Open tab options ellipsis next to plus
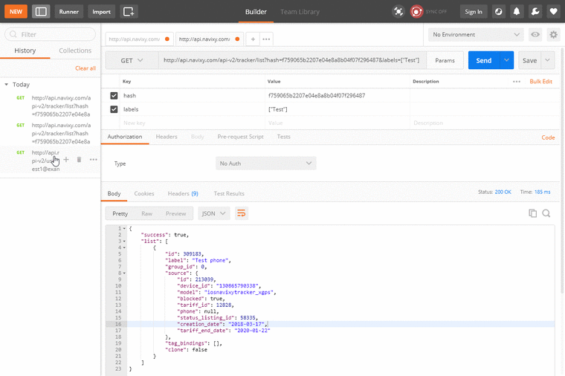Screen dimensions: 565x376 [266, 39]
